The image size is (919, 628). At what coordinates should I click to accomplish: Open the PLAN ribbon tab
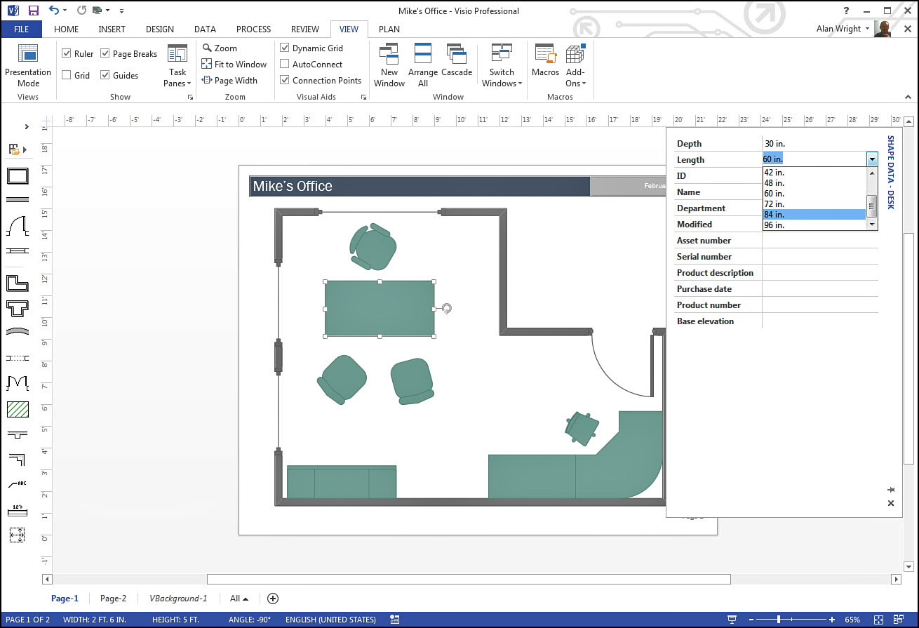389,29
